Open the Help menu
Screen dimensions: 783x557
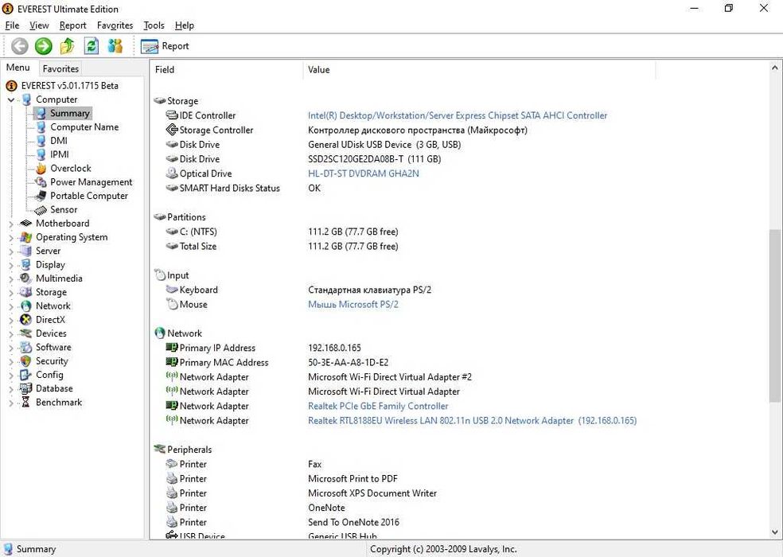point(185,25)
